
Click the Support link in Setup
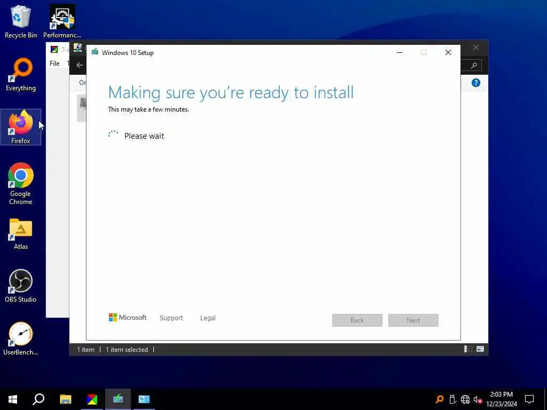pos(171,318)
